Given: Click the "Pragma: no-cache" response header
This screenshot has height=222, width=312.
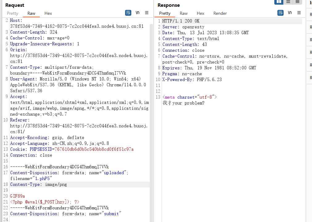Looking at the screenshot, I should coord(182,74).
